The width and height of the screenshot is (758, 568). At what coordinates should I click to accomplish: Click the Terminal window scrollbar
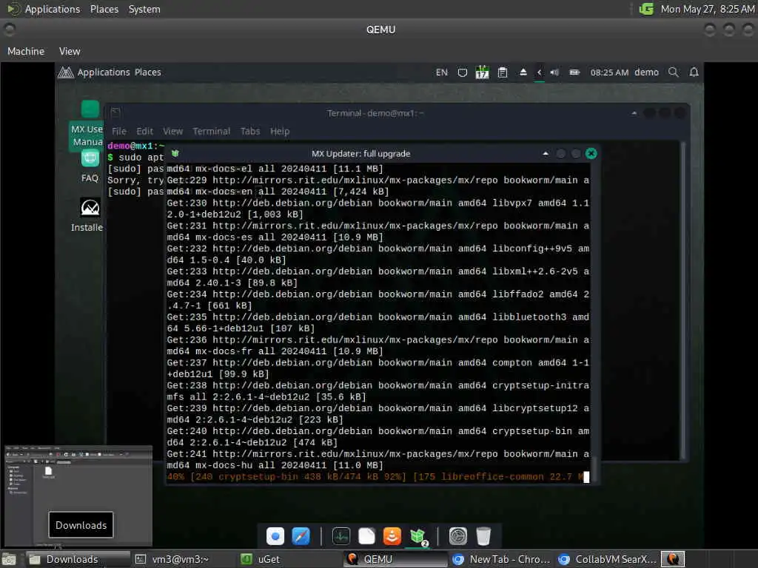[683, 300]
